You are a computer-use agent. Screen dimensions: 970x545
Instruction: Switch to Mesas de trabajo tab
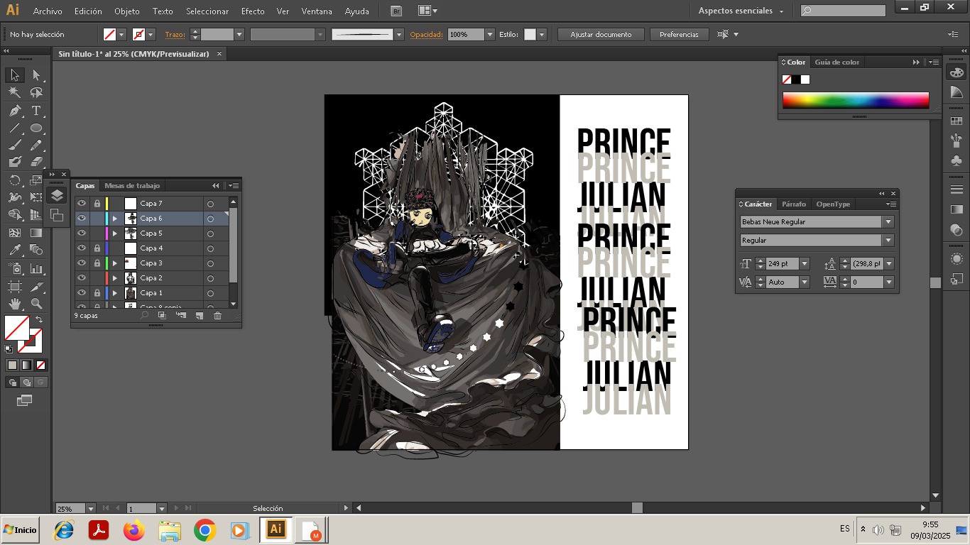[132, 186]
